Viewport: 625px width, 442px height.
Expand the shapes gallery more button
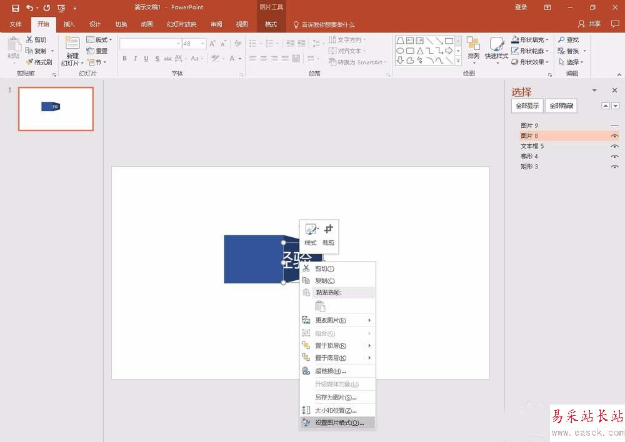[x=458, y=61]
